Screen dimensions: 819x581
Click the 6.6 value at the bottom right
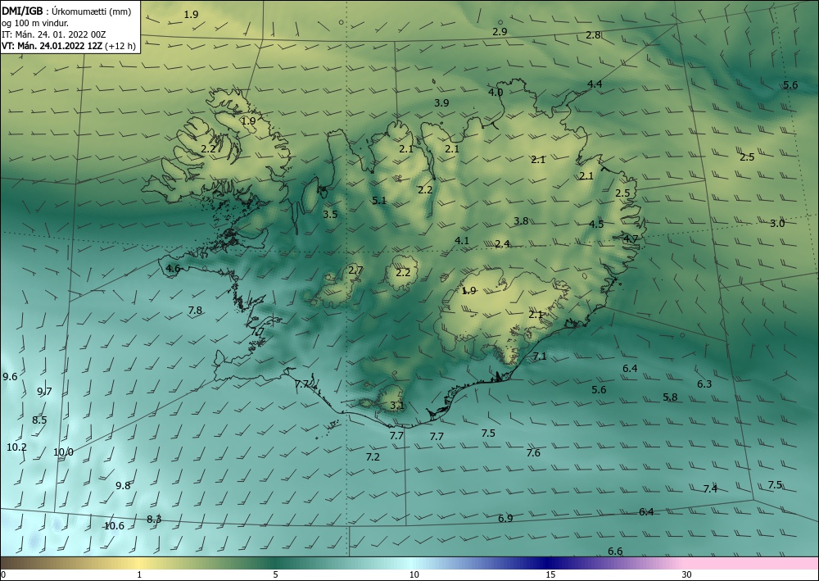615,551
